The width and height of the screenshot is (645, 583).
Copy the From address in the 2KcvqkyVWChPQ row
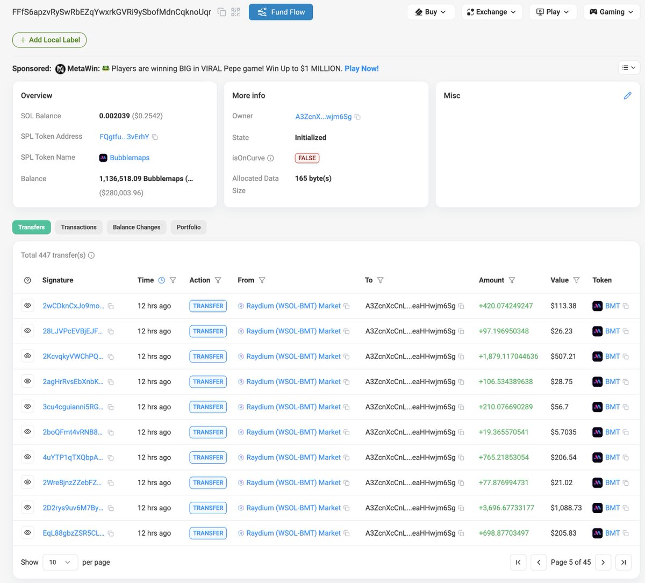point(346,357)
